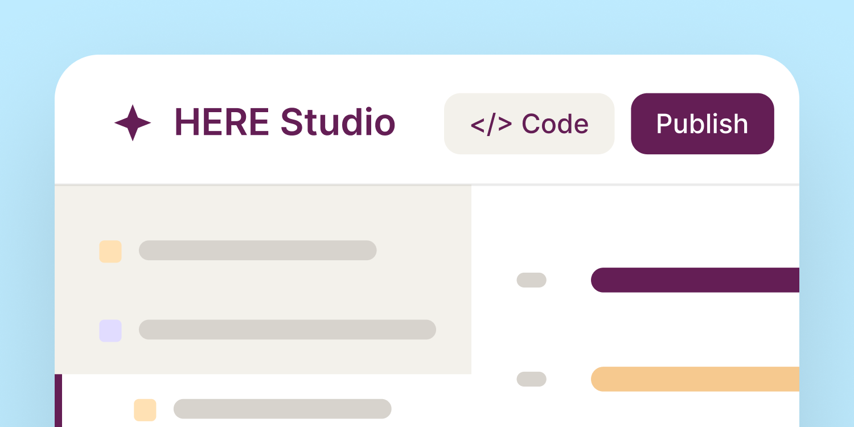Click the orange square icon in first sidebar row
854x427 pixels.
coord(110,251)
